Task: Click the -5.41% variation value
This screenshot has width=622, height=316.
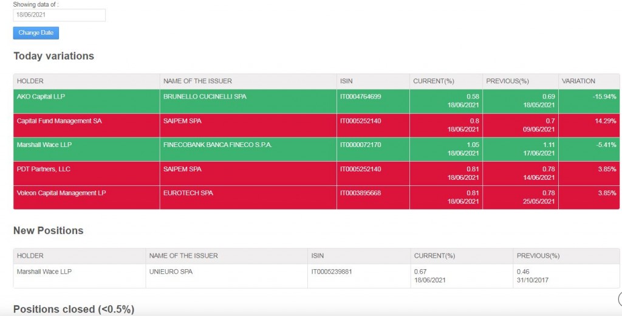Action: 606,145
